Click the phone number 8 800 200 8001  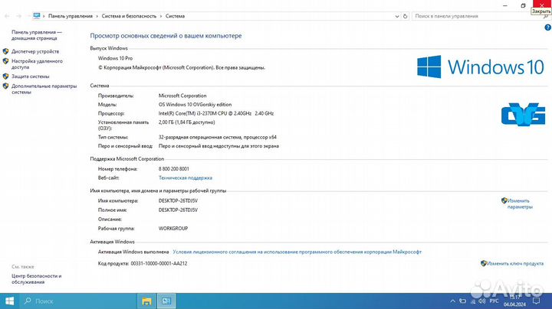(x=173, y=169)
